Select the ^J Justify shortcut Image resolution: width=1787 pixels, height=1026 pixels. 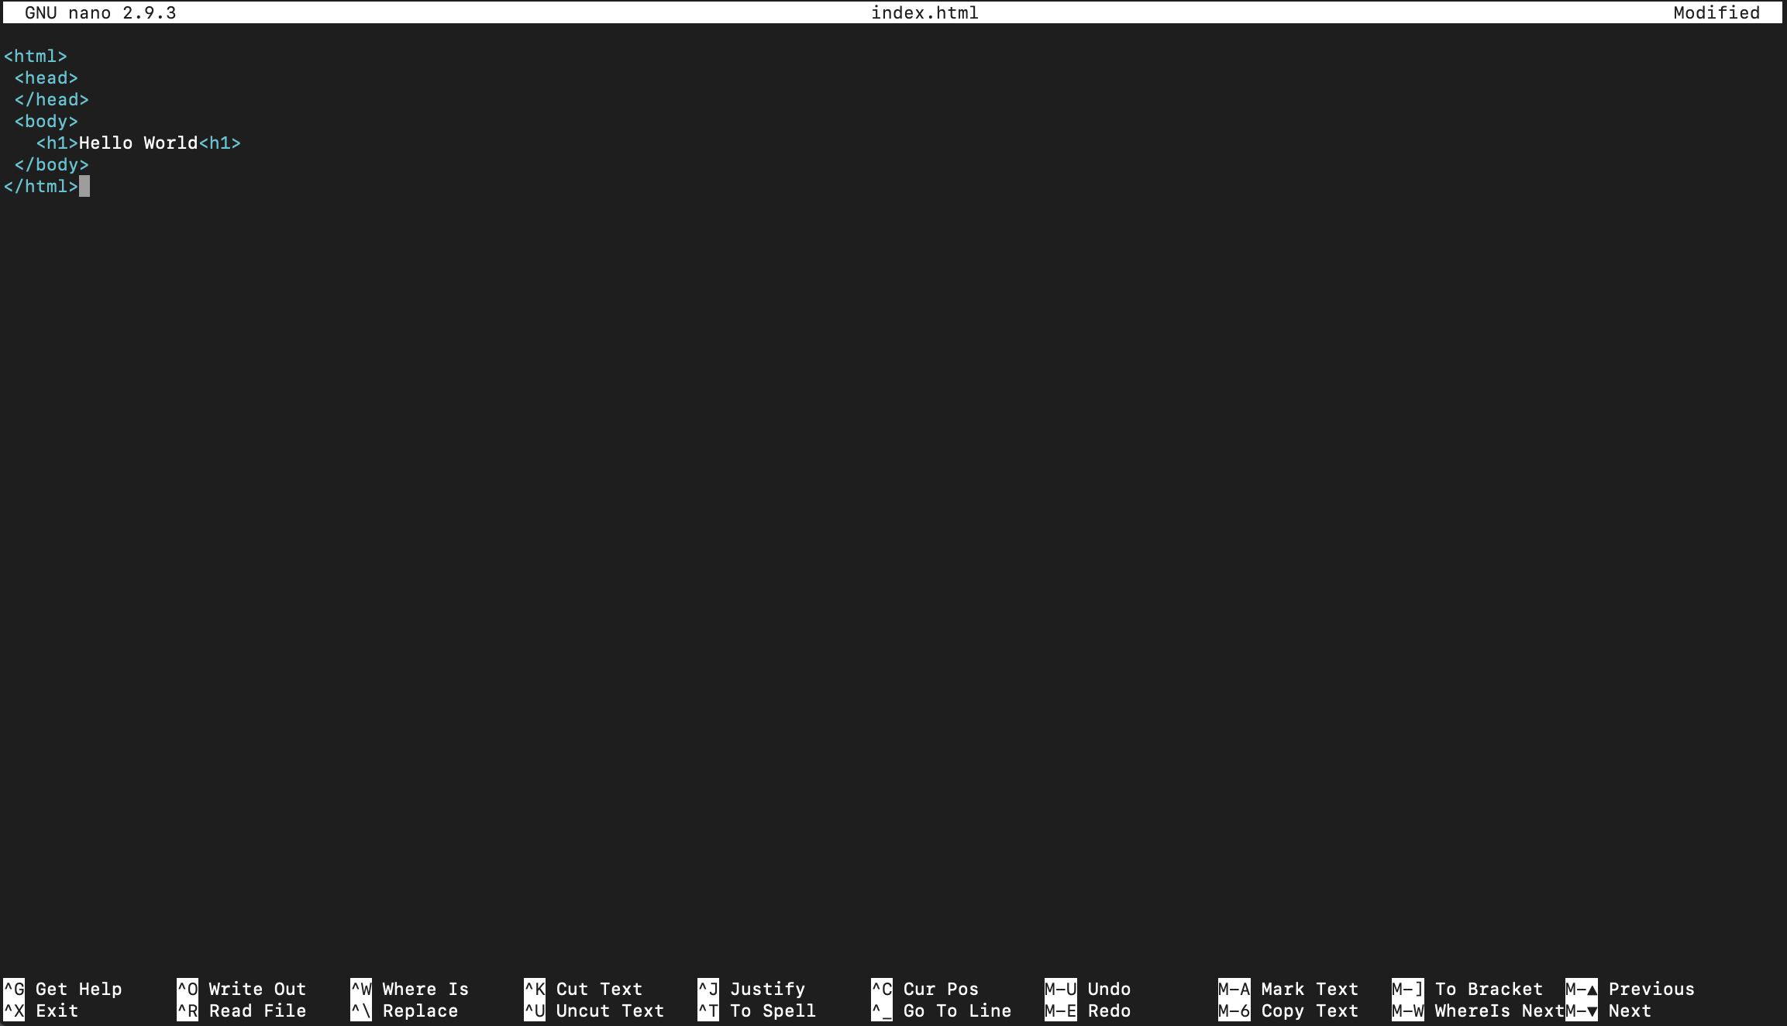click(752, 989)
